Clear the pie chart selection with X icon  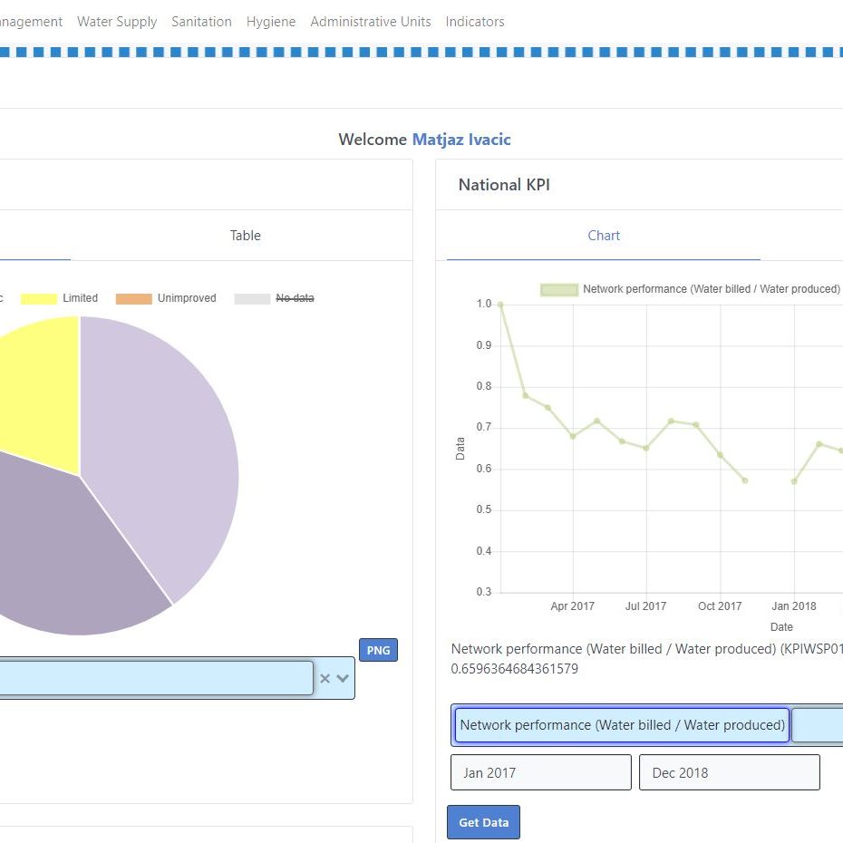pos(325,679)
